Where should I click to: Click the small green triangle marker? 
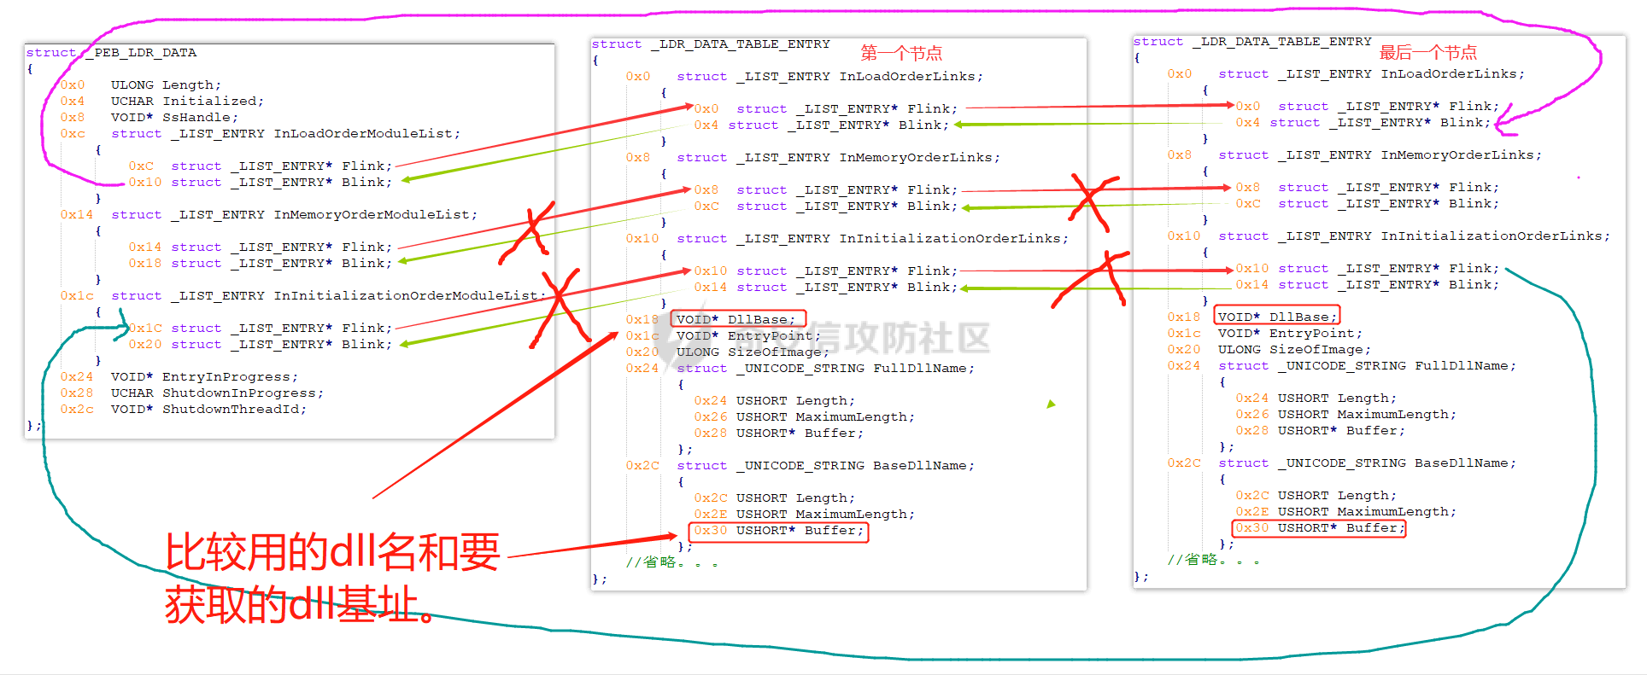[x=1051, y=404]
